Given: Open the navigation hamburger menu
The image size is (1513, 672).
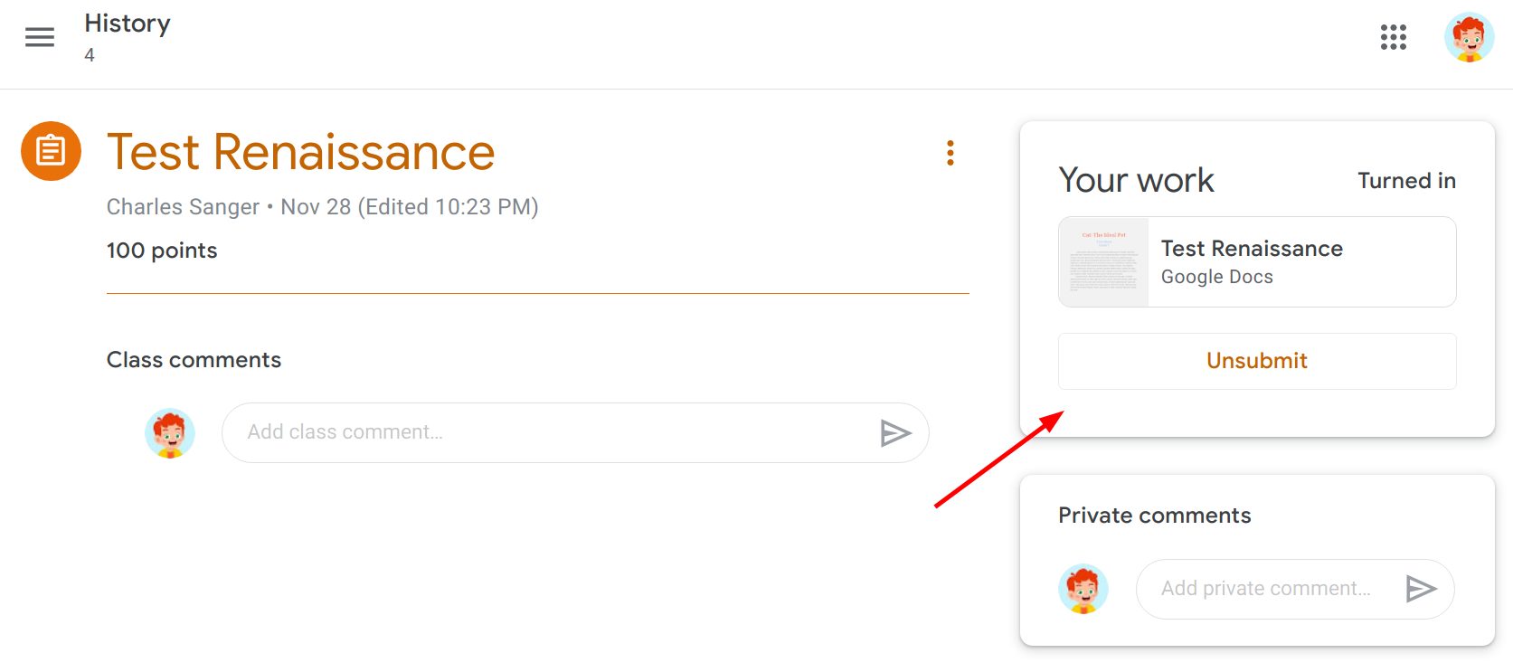Looking at the screenshot, I should point(38,36).
